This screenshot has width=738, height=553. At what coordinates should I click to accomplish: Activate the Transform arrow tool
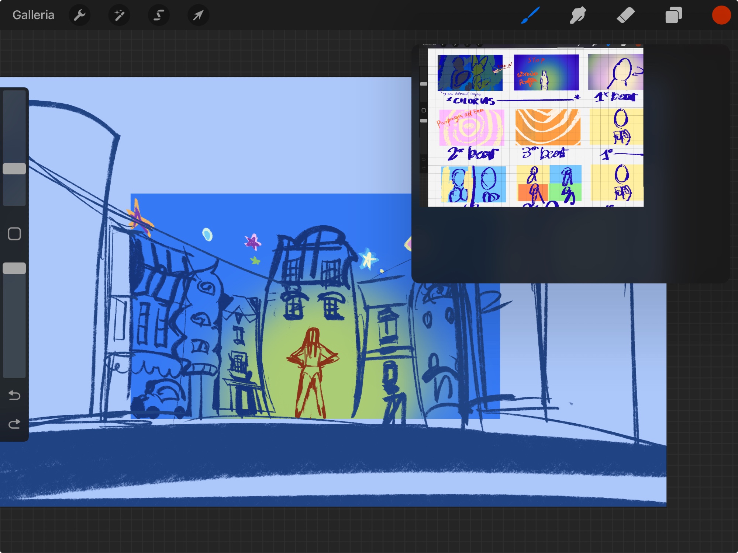(198, 15)
